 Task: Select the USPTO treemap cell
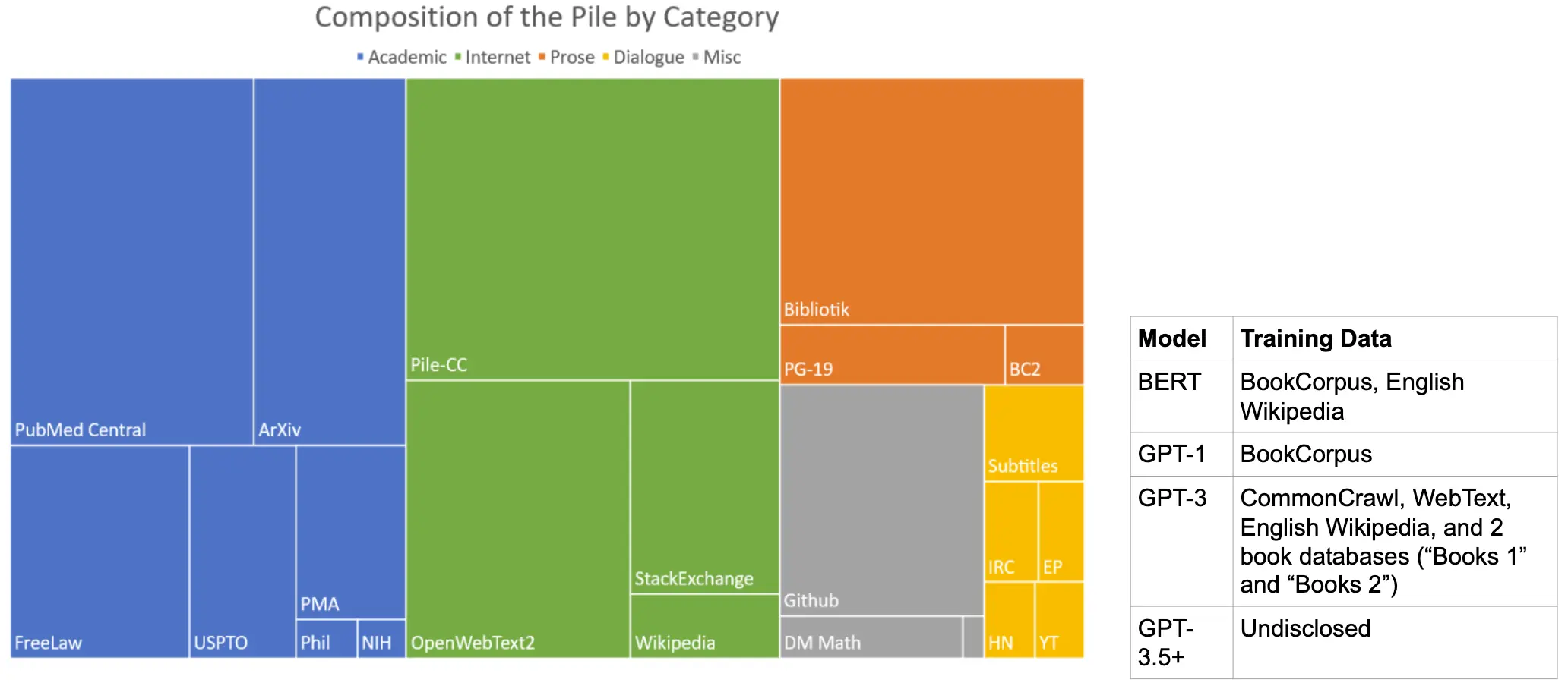pyautogui.click(x=242, y=552)
